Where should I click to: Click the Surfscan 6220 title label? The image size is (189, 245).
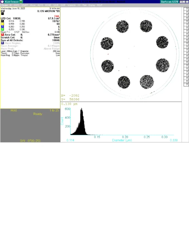170,2
